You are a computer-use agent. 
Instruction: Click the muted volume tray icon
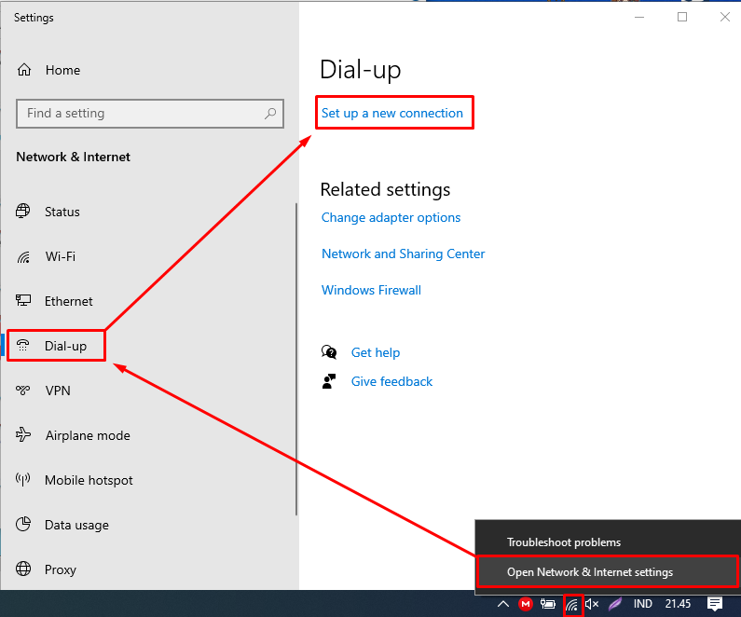tap(592, 604)
